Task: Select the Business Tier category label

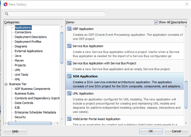Action: click(18, 84)
